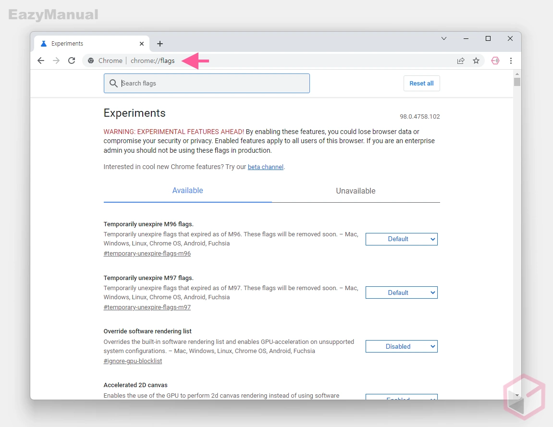Click the Experiments page heading
This screenshot has width=553, height=427.
135,113
